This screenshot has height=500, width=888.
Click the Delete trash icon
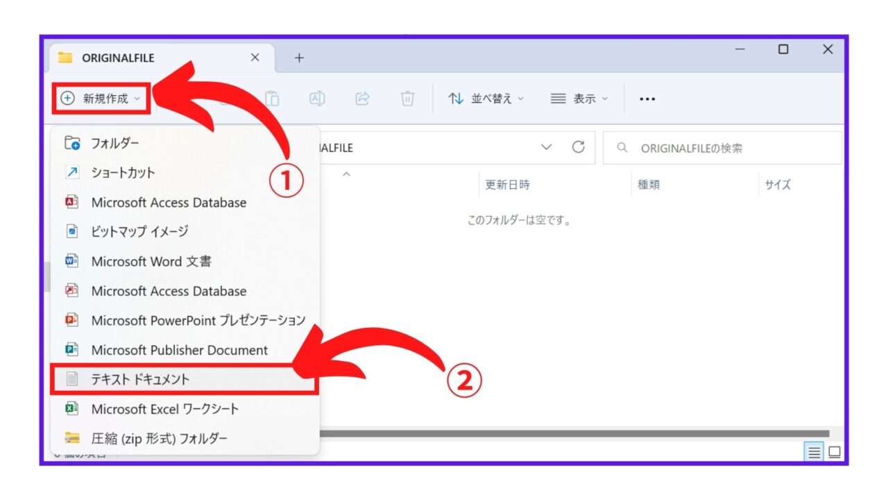point(407,99)
